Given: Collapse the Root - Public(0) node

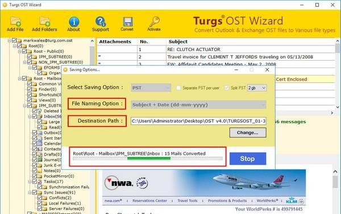Looking at the screenshot, I should pos(19,51).
